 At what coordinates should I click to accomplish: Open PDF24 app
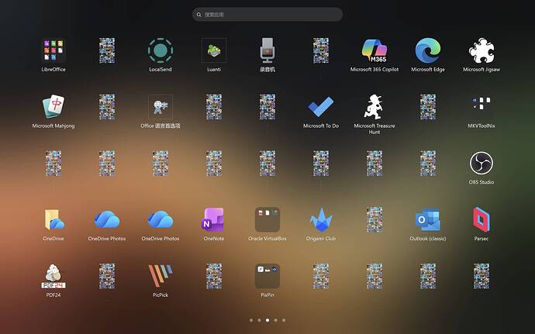point(53,276)
